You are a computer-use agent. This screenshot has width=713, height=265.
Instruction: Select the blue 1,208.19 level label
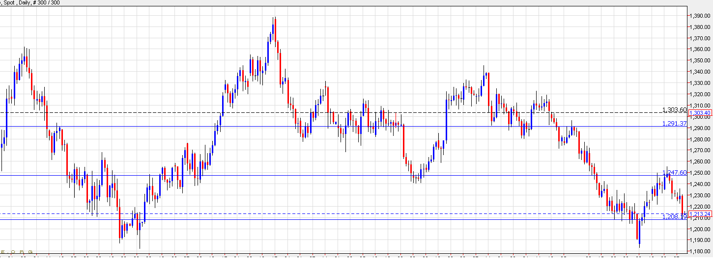coord(674,216)
